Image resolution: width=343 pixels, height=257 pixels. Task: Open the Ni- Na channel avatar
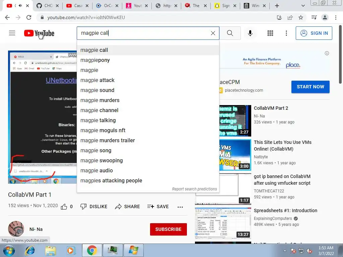(16, 229)
